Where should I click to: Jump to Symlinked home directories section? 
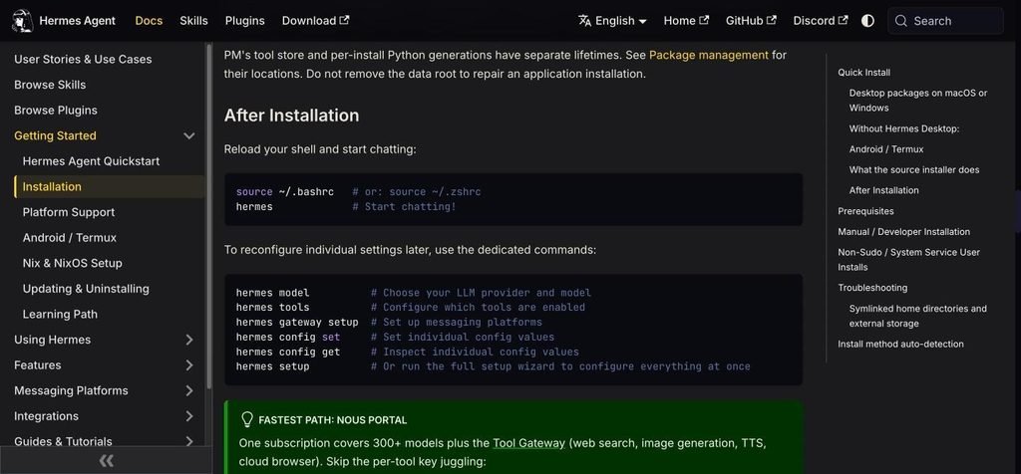[x=918, y=316]
